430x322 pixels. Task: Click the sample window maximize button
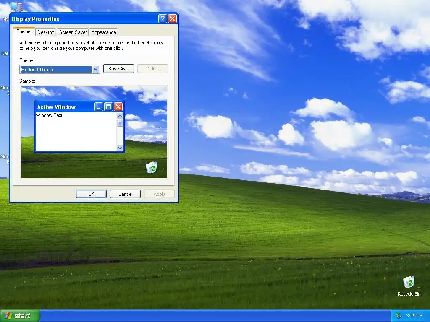point(108,107)
